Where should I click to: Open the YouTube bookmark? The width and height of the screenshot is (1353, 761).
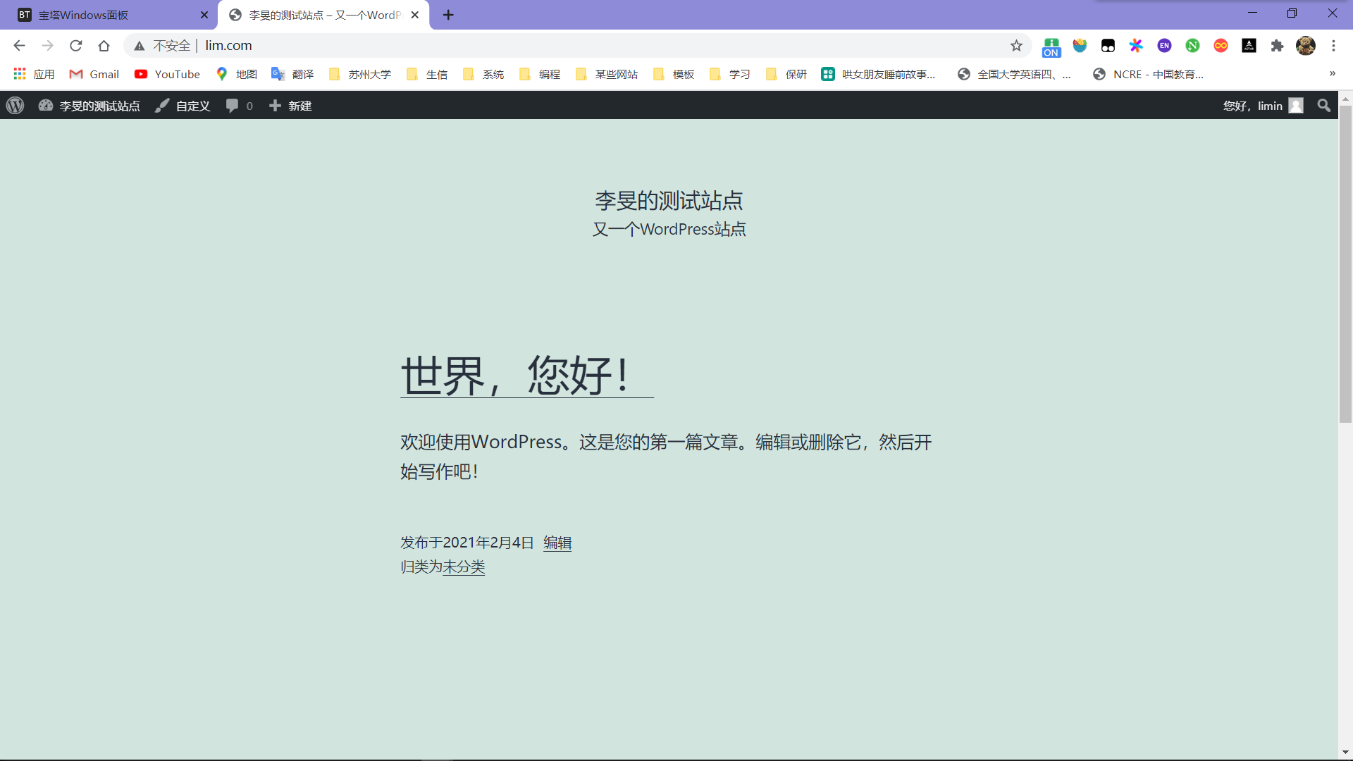[167, 74]
